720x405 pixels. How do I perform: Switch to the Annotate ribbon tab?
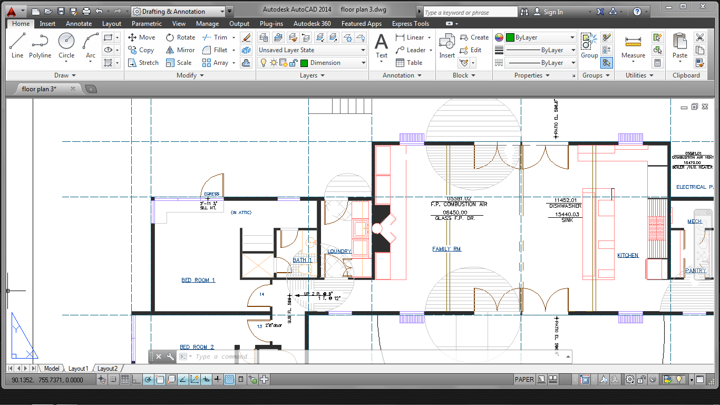[x=79, y=24]
